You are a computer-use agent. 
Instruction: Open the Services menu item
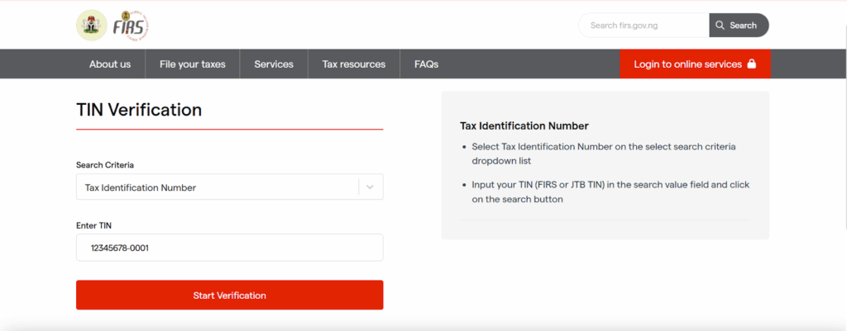point(274,64)
